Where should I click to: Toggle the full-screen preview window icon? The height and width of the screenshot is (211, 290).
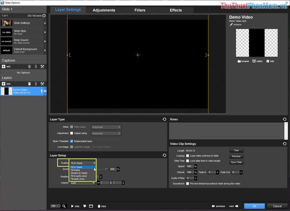(x=91, y=206)
